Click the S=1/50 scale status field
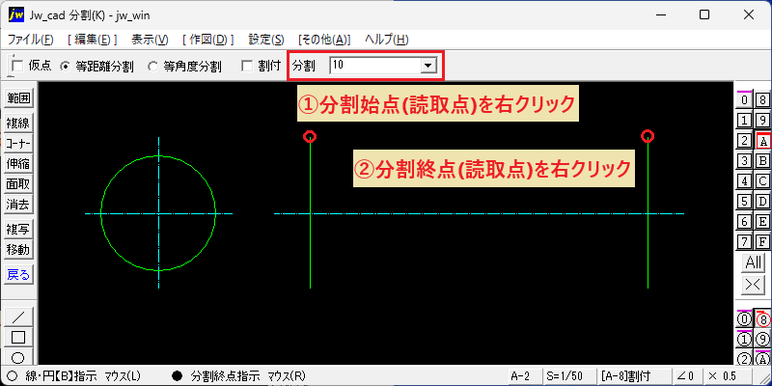 [x=567, y=376]
